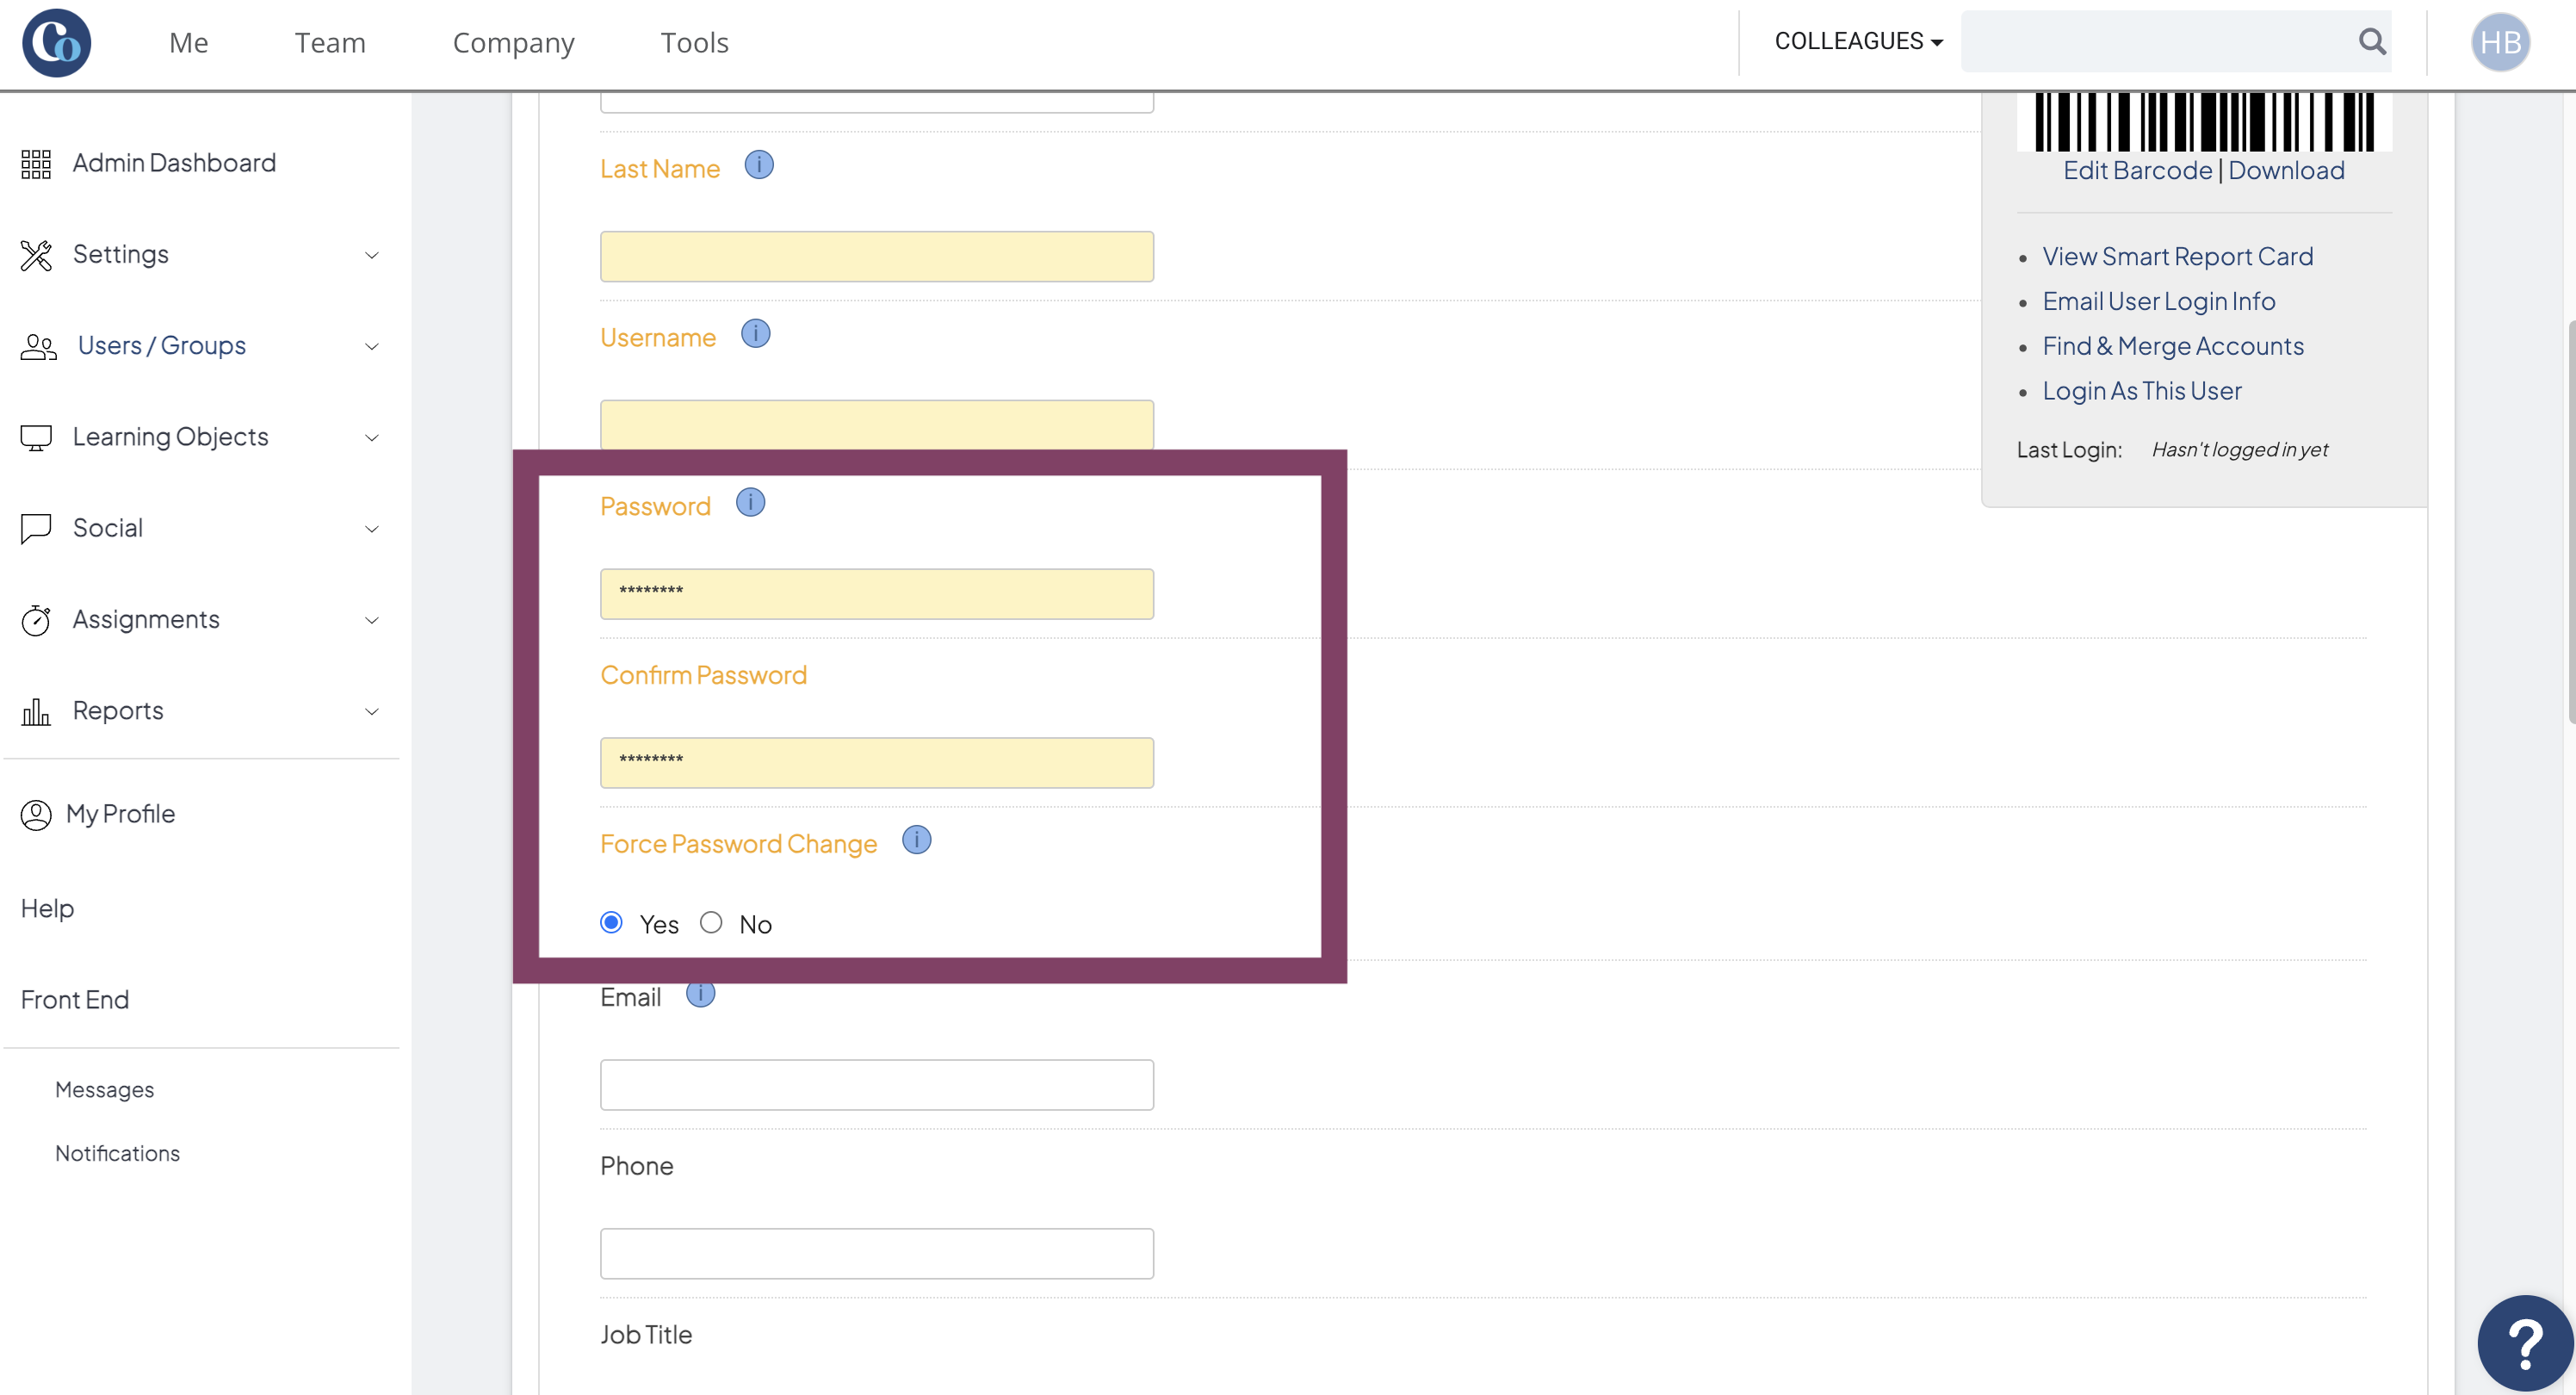Click the Edit Barcode link
2576x1395 pixels.
click(x=2137, y=170)
